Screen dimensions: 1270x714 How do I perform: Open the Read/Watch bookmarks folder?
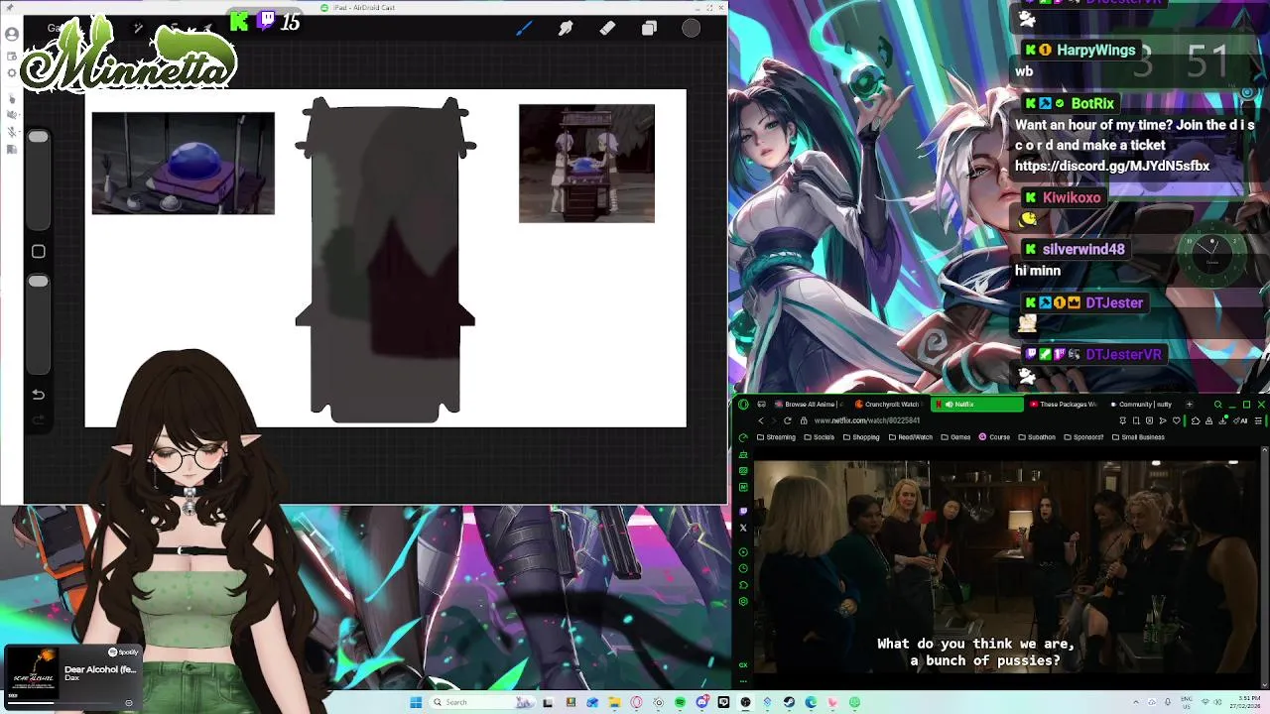point(910,437)
